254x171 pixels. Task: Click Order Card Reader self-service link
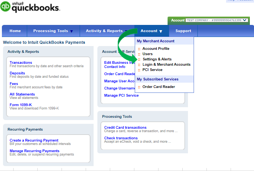[x=119, y=74]
